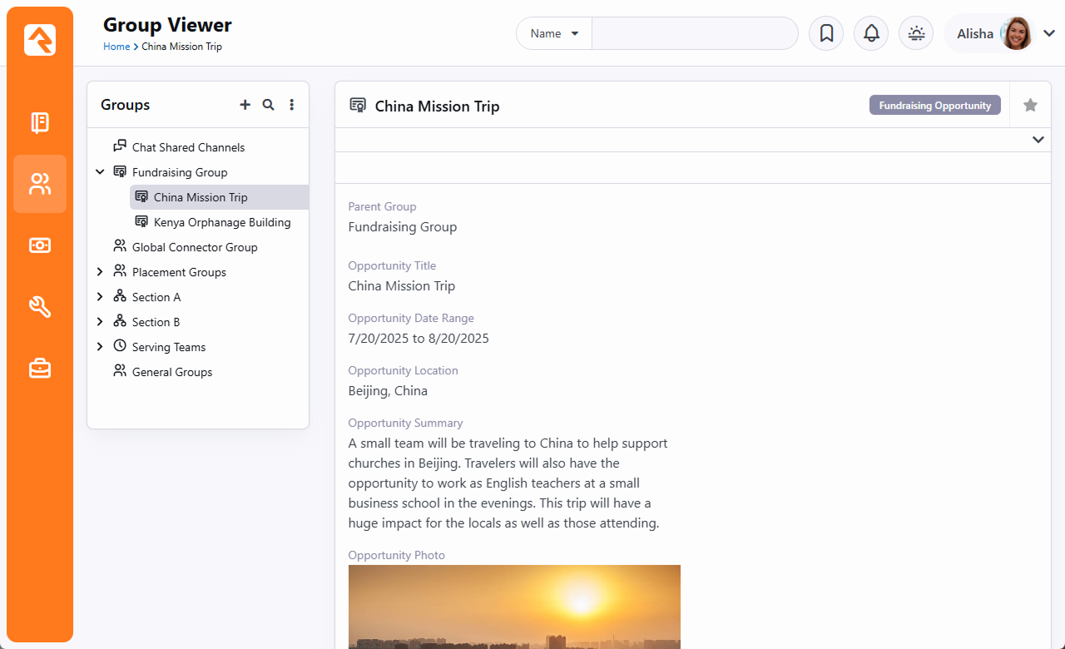Screen dimensions: 1065x649
Task: Open the briefcase icon in the sidebar
Action: (x=40, y=368)
